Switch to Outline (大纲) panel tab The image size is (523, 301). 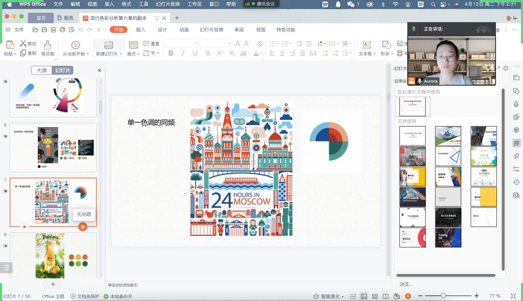pyautogui.click(x=42, y=70)
